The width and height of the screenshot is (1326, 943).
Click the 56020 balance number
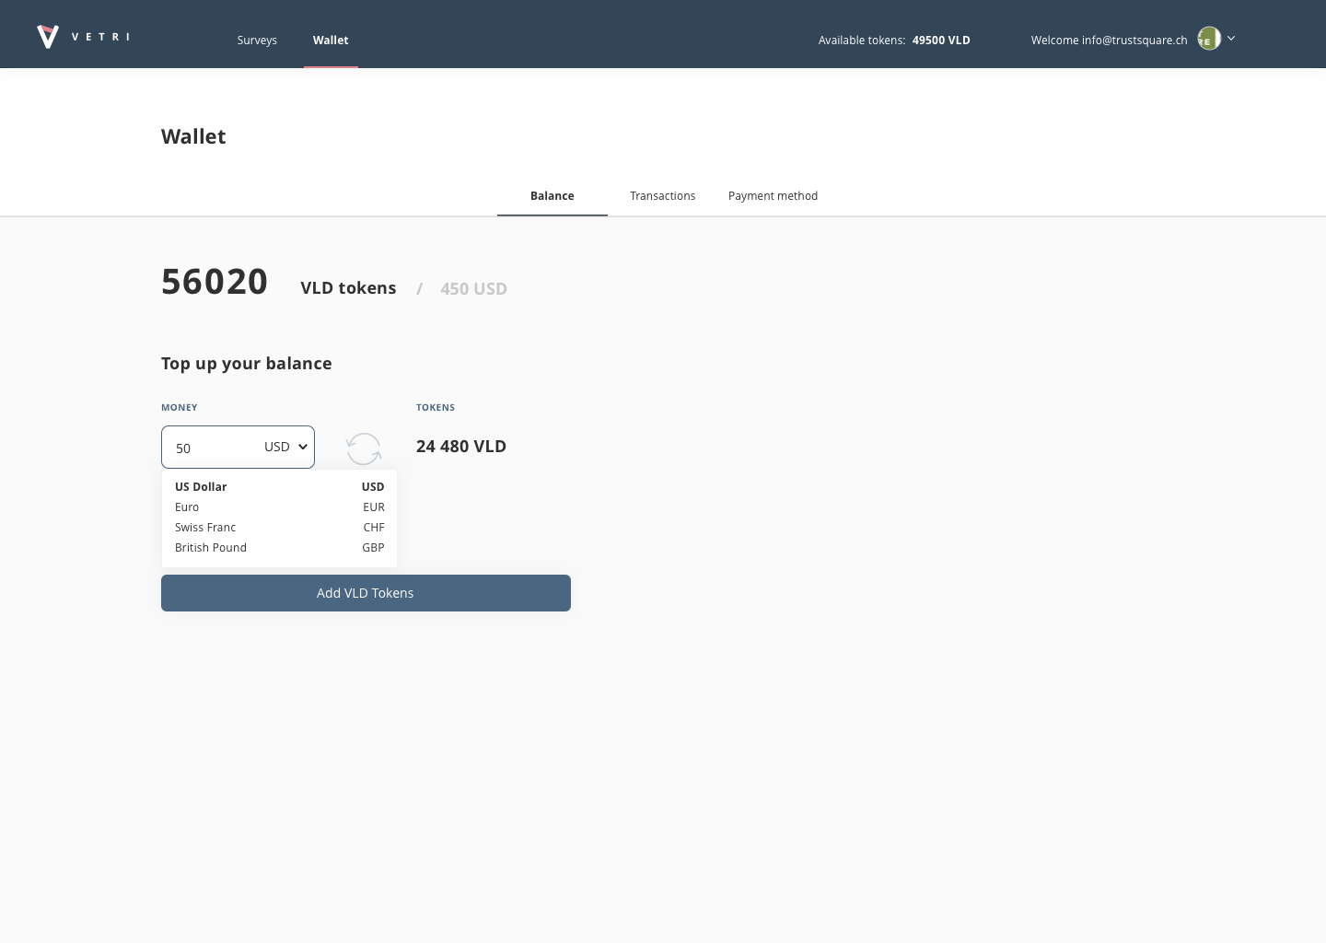click(x=215, y=281)
